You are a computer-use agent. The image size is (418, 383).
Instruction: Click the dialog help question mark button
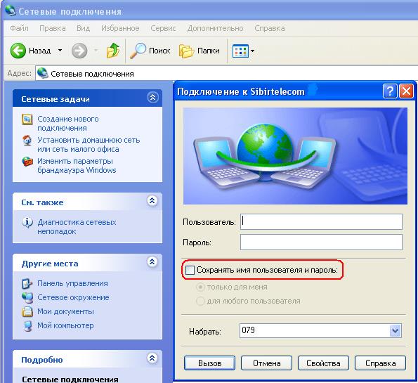click(x=390, y=91)
